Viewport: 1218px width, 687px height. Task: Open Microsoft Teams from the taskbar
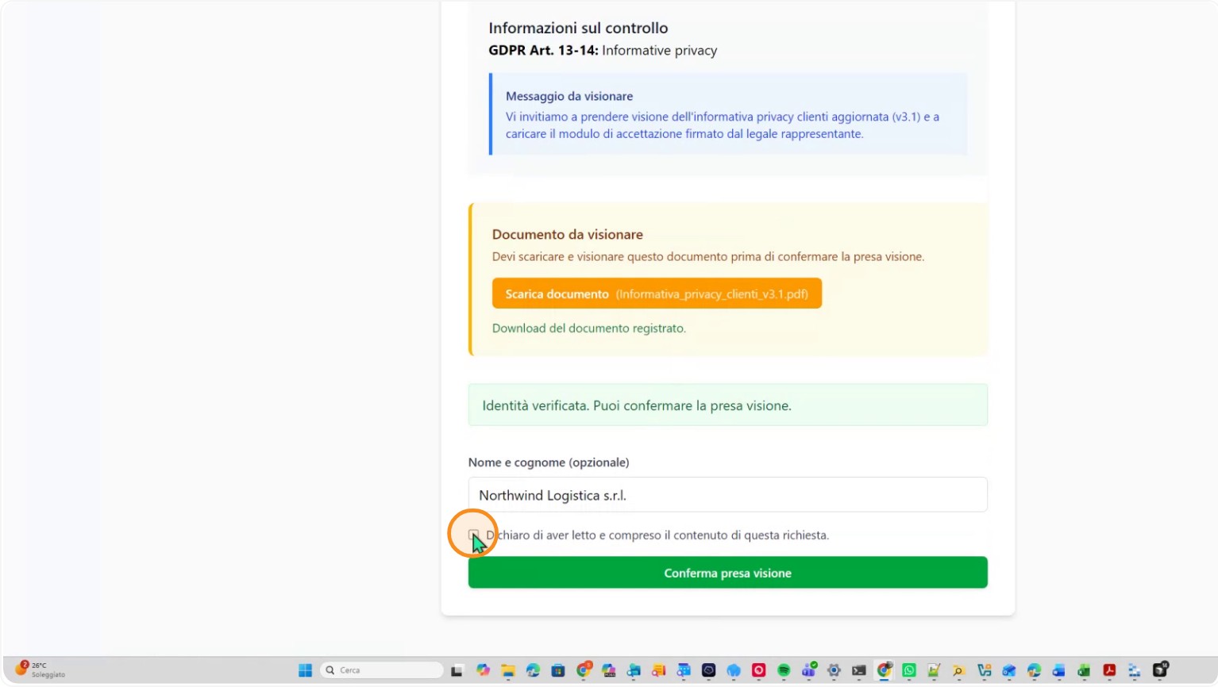(809, 670)
